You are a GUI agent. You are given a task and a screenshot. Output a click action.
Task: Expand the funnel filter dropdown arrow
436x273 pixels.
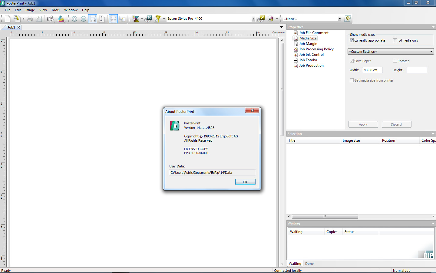(x=164, y=19)
